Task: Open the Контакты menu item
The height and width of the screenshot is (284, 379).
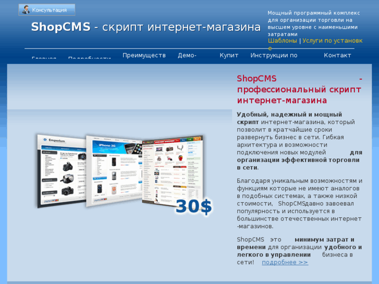Action: [x=337, y=55]
